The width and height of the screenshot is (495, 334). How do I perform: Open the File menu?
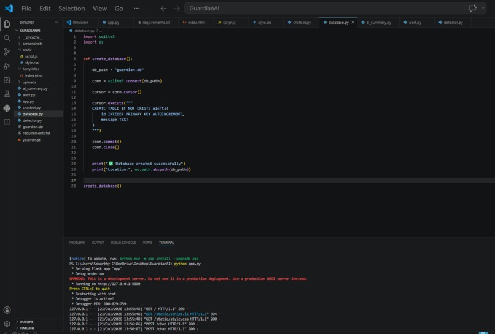tap(26, 9)
